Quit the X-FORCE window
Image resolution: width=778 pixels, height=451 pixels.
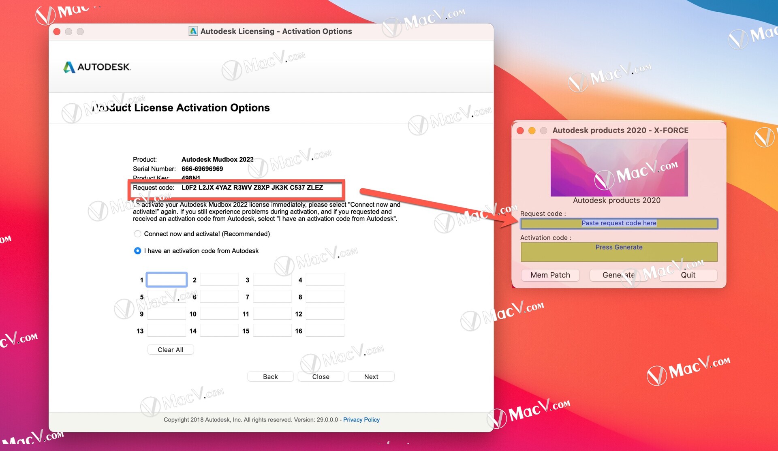(x=688, y=275)
